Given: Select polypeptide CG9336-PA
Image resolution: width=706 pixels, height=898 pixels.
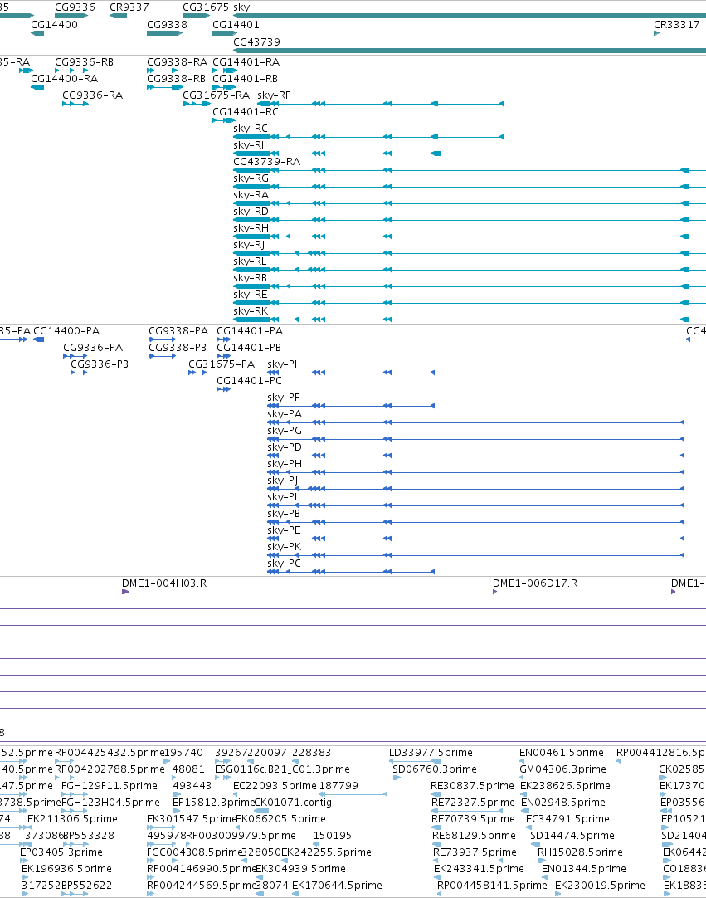Looking at the screenshot, I should click(x=93, y=348).
